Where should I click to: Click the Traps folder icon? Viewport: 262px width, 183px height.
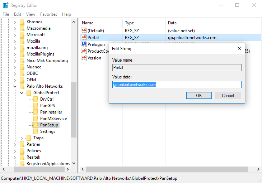[x=29, y=138]
